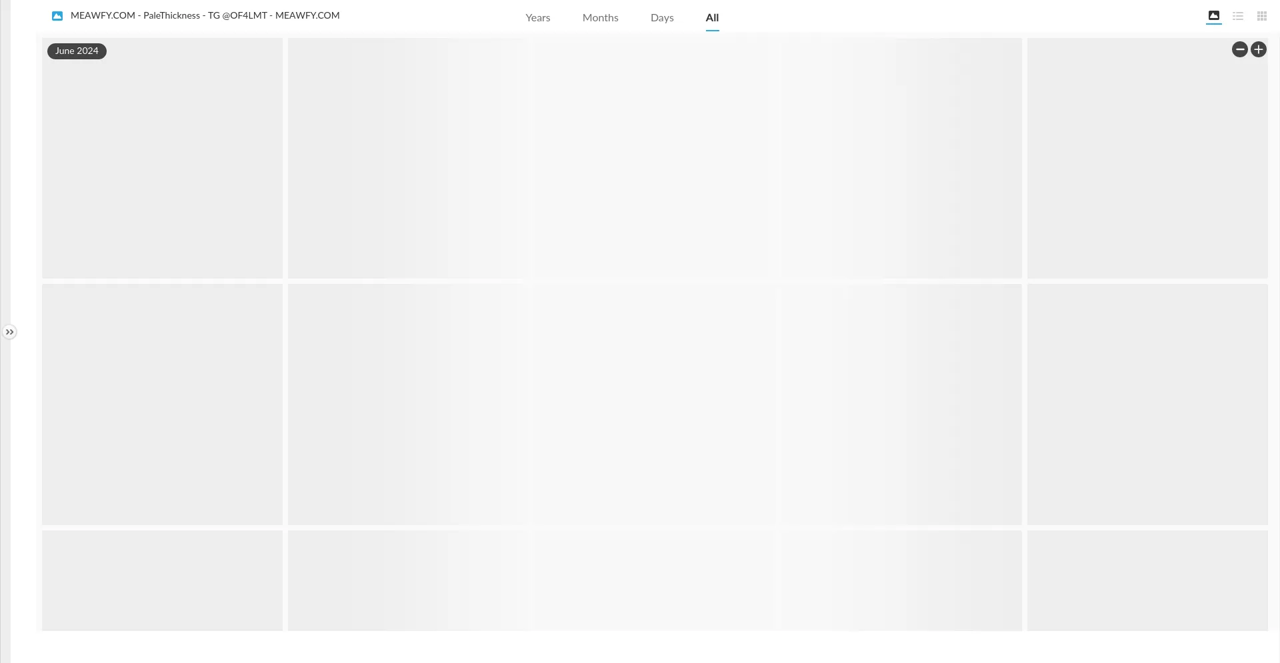Switch to the grid view icon
Screen dimensions: 1280x663
[x=1262, y=16]
